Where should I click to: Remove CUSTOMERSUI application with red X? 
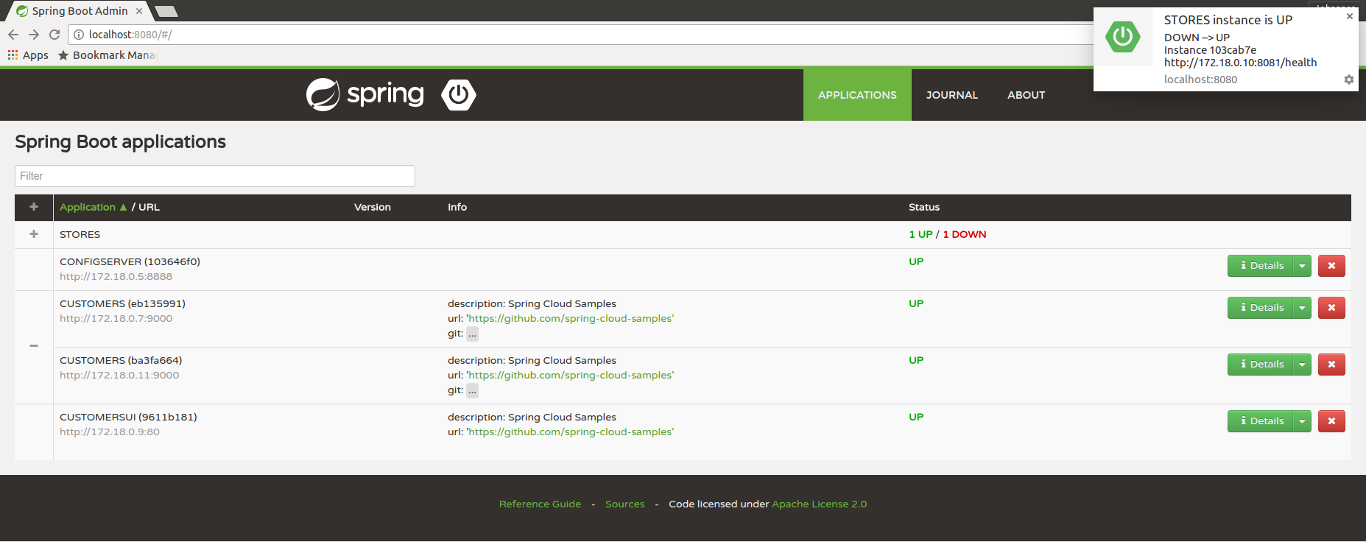(x=1331, y=421)
